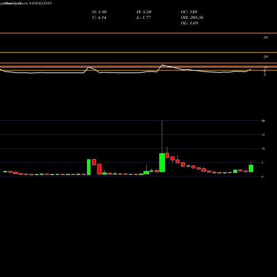
Task: Click the NASDAQ EYES chart title
Action: [x=40, y=3]
